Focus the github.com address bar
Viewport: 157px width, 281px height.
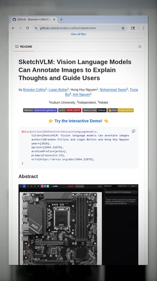pyautogui.click(x=78, y=28)
